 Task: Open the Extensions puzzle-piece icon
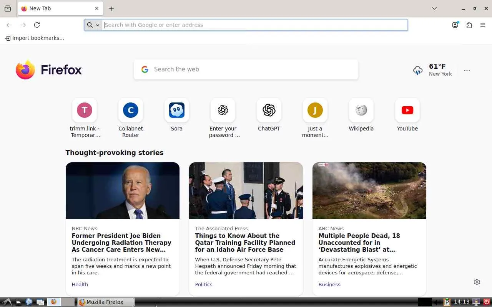click(469, 25)
